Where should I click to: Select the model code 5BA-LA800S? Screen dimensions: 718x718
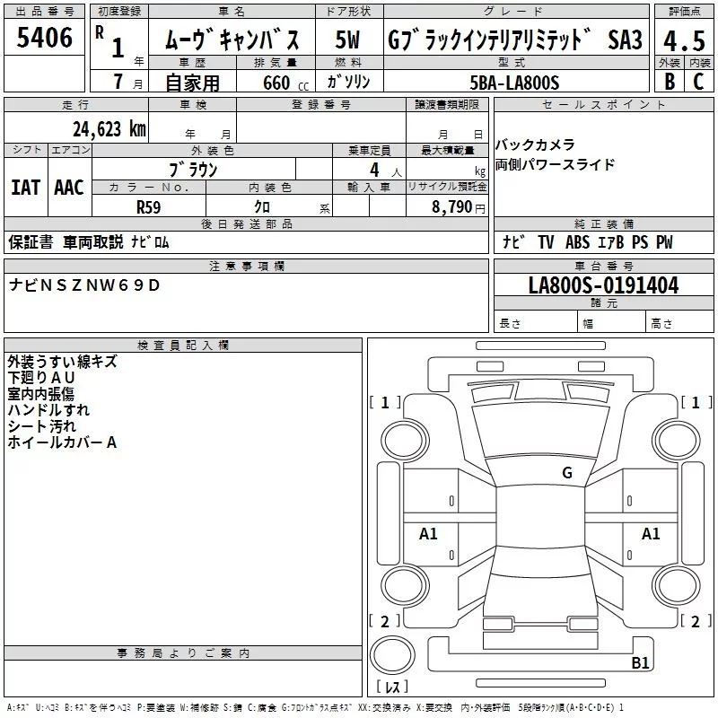tap(514, 83)
